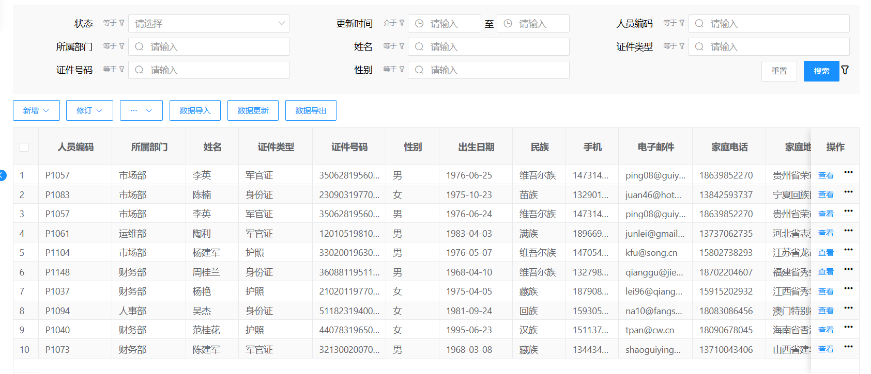
Task: Click the advanced filter funnel icon beside 搜索
Action: point(845,70)
